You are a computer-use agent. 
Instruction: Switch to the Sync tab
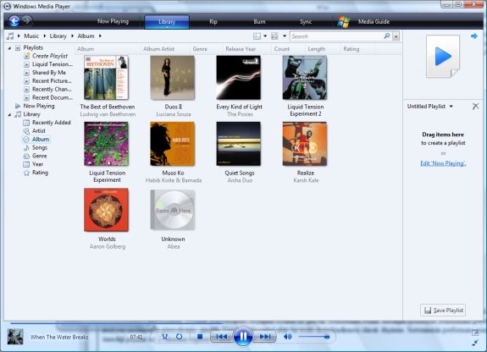tap(306, 22)
